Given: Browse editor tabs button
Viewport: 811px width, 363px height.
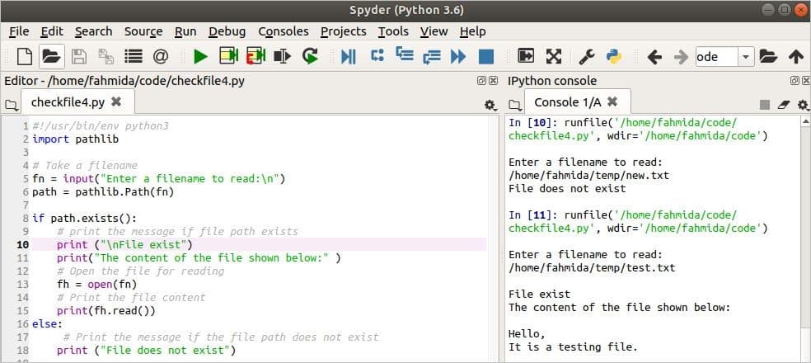Looking at the screenshot, I should [11, 105].
